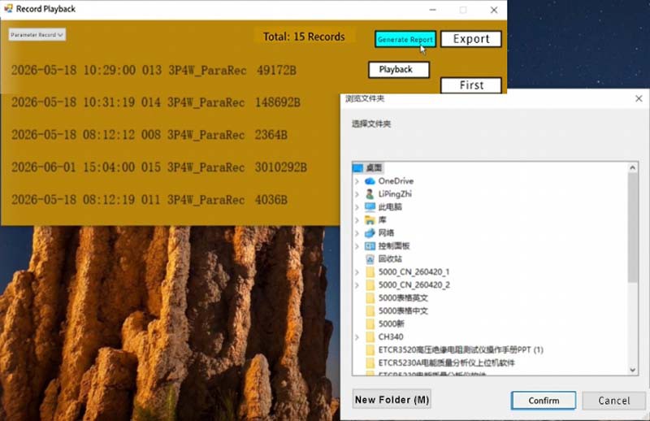The height and width of the screenshot is (421, 650).
Task: Expand the LiPingZhi tree node
Action: click(357, 194)
